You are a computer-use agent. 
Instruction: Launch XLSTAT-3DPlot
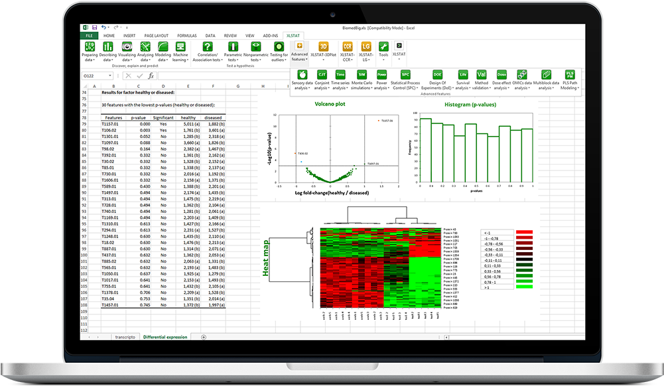[x=323, y=46]
